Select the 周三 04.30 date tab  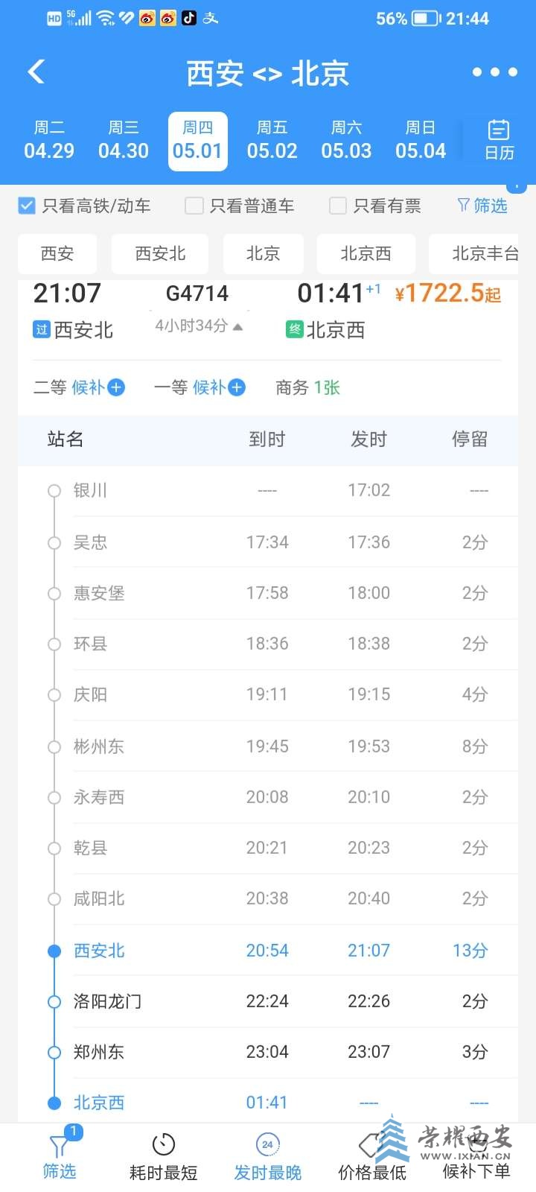point(124,141)
